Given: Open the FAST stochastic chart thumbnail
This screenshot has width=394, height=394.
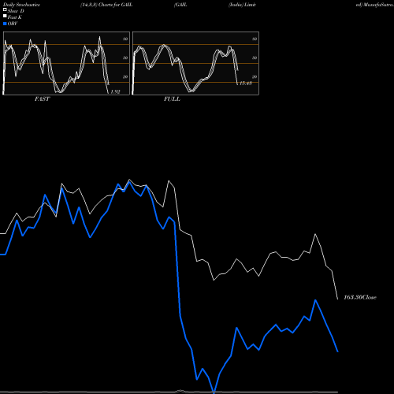Looking at the screenshot, I should click(x=66, y=63).
